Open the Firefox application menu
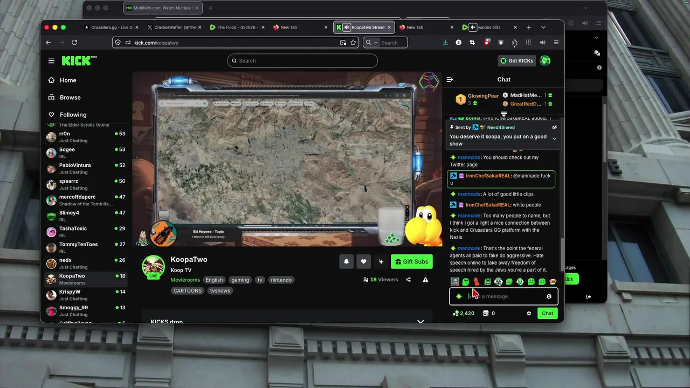This screenshot has width=690, height=388. (556, 43)
